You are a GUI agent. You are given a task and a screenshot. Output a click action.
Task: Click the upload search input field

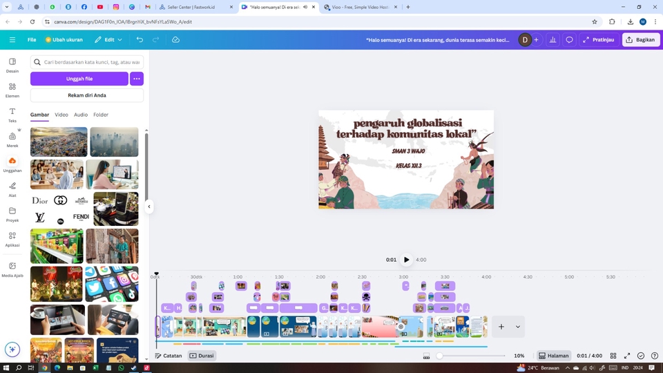coord(87,62)
